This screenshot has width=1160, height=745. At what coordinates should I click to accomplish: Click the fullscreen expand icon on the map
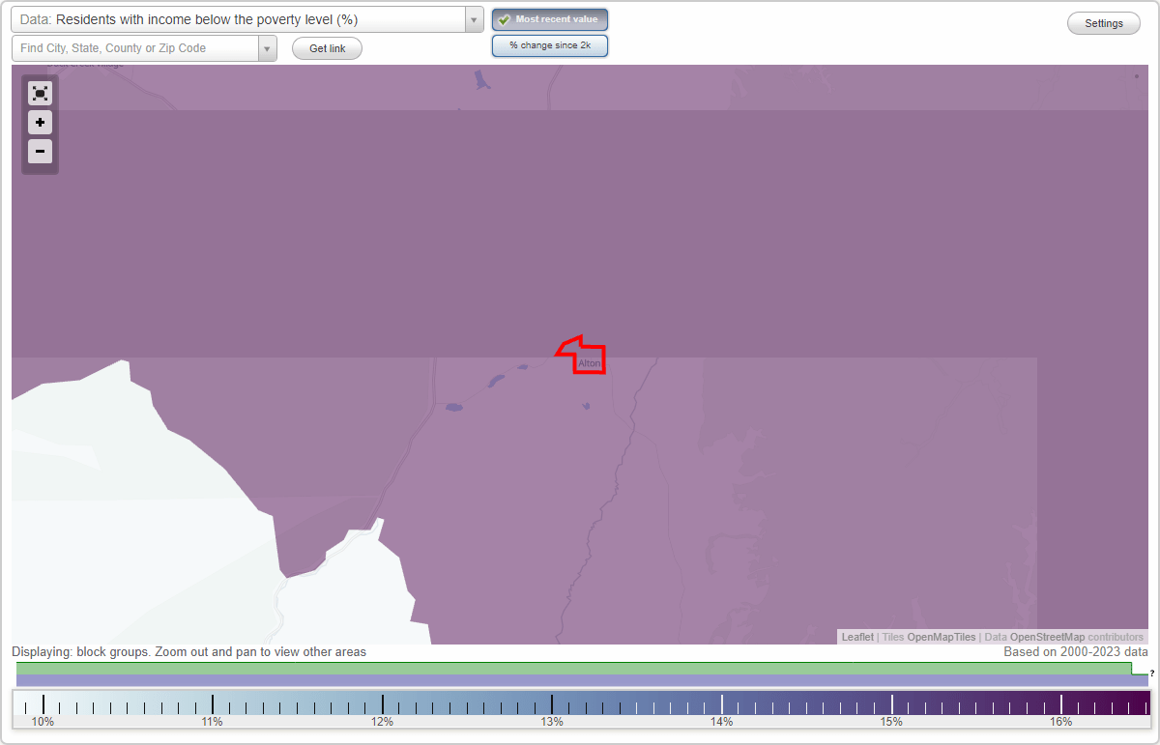coord(40,93)
